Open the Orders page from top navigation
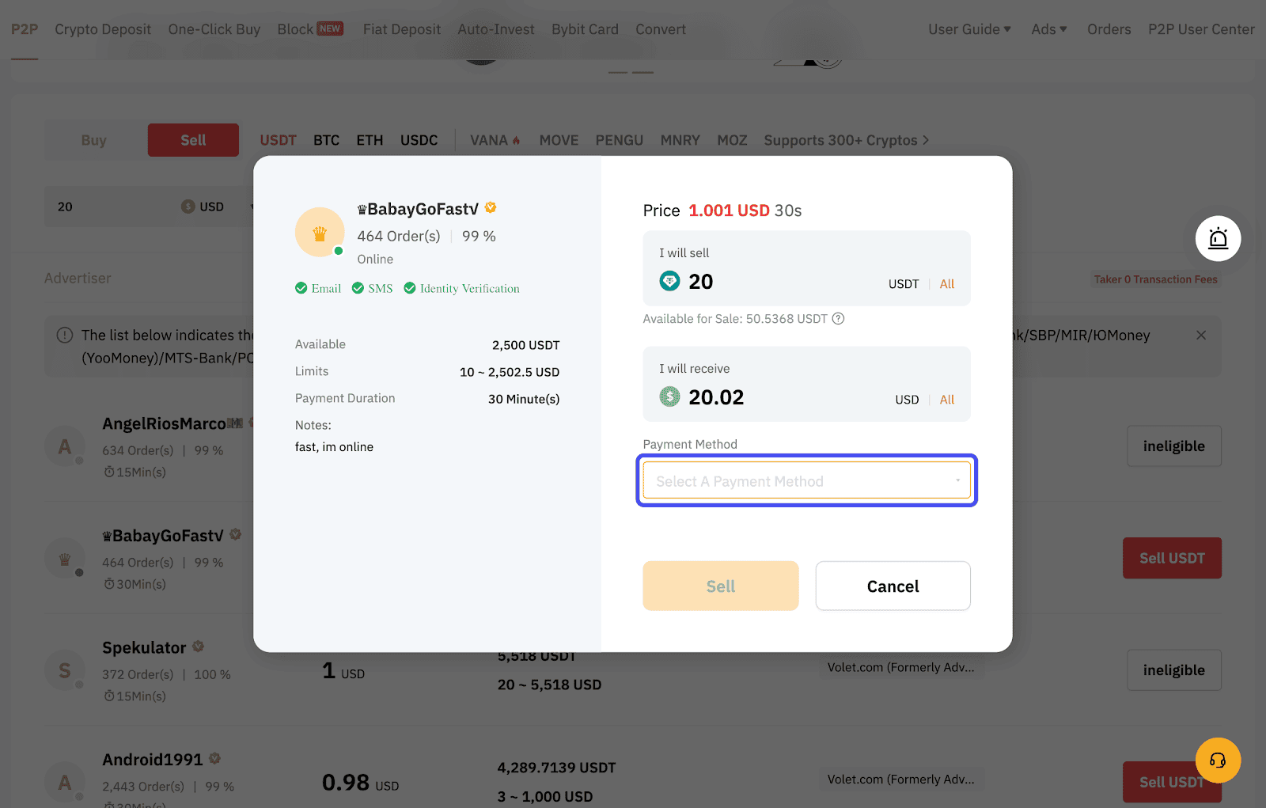The image size is (1266, 808). pyautogui.click(x=1109, y=29)
